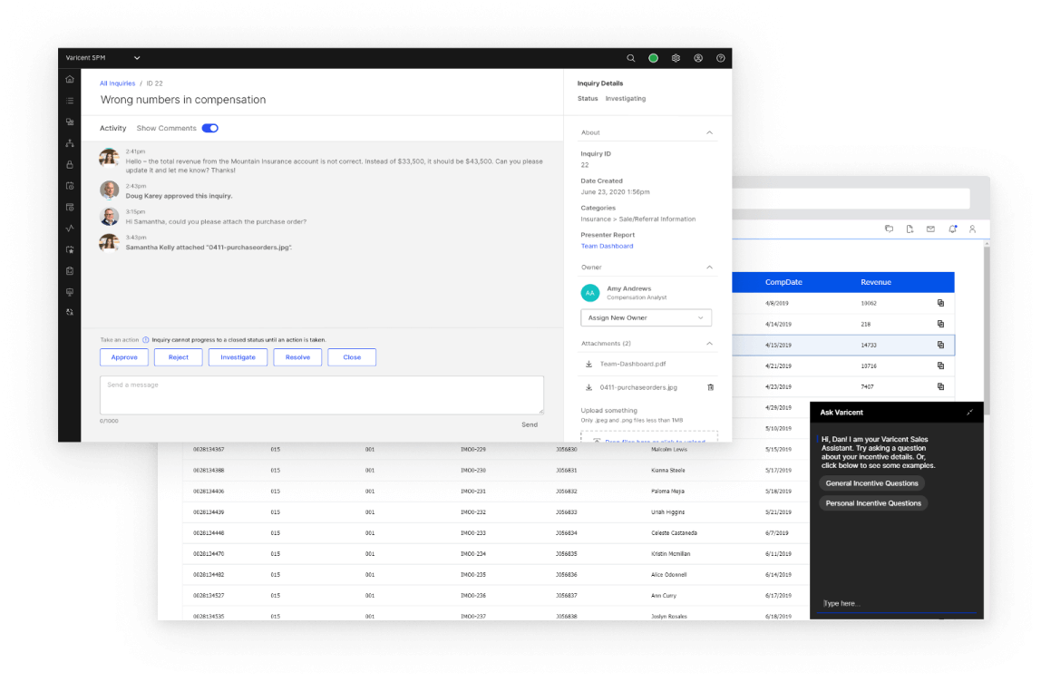This screenshot has width=1041, height=682.
Task: Click the info icon next to Take an action
Action: (x=145, y=340)
